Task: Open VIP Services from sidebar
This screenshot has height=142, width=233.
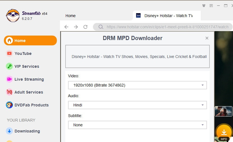Action: tap(26, 66)
